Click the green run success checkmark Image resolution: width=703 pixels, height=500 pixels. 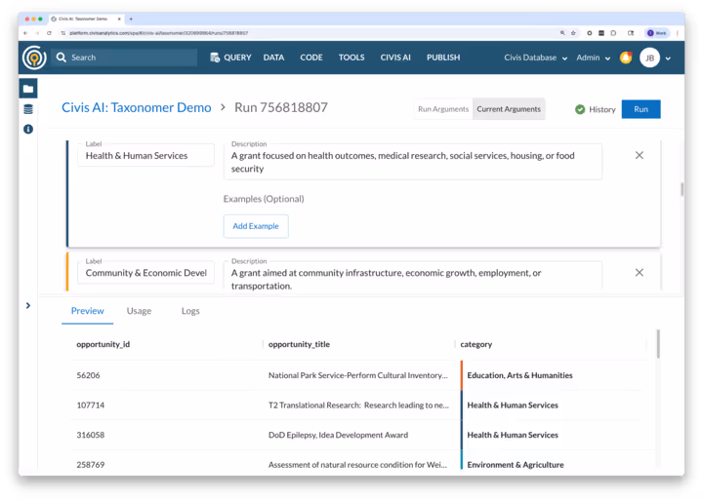[x=580, y=109]
